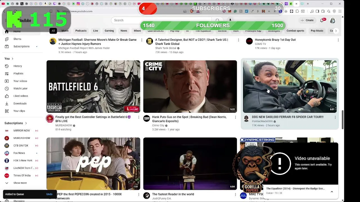Open Your clips in the sidebar
The width and height of the screenshot is (360, 202).
pyautogui.click(x=19, y=111)
